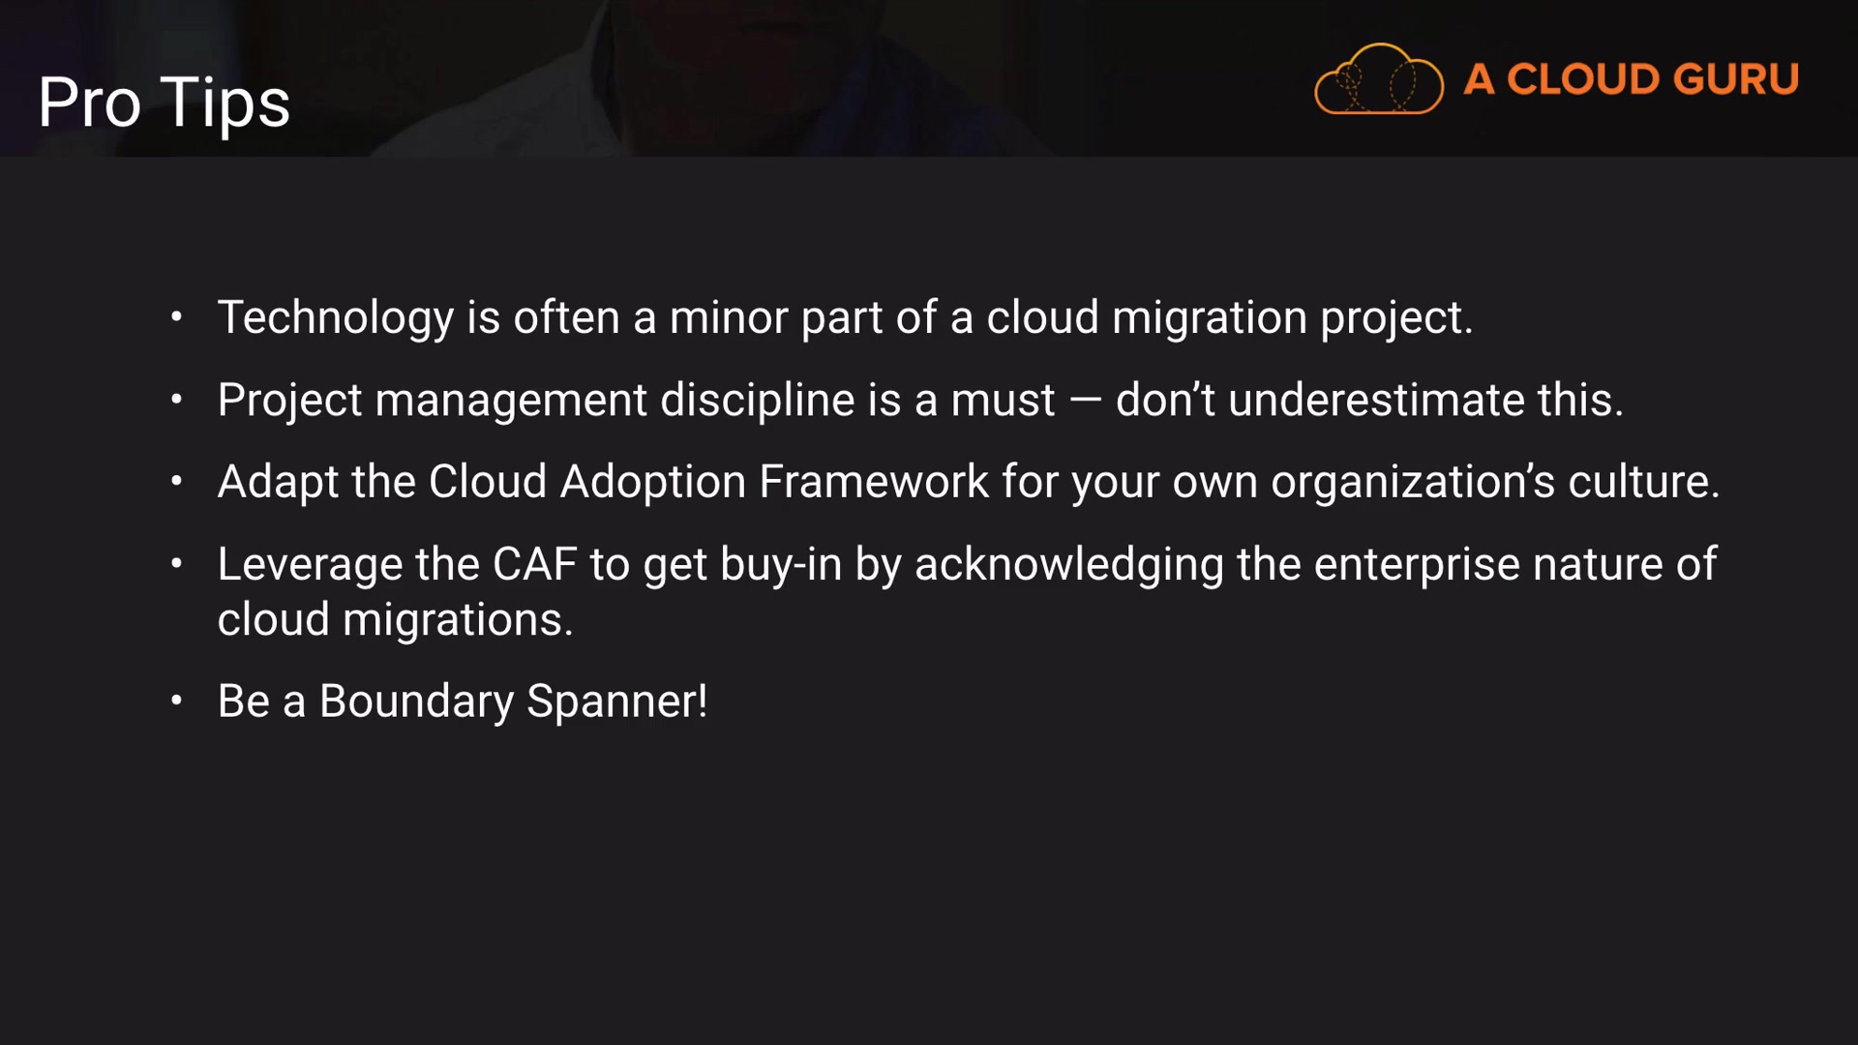Click the wrapped line "cloud migrations."
Viewport: 1858px width, 1045px height.
(x=395, y=619)
